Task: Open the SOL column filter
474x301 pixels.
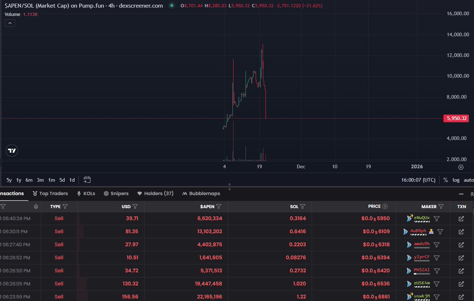Action: (303, 206)
